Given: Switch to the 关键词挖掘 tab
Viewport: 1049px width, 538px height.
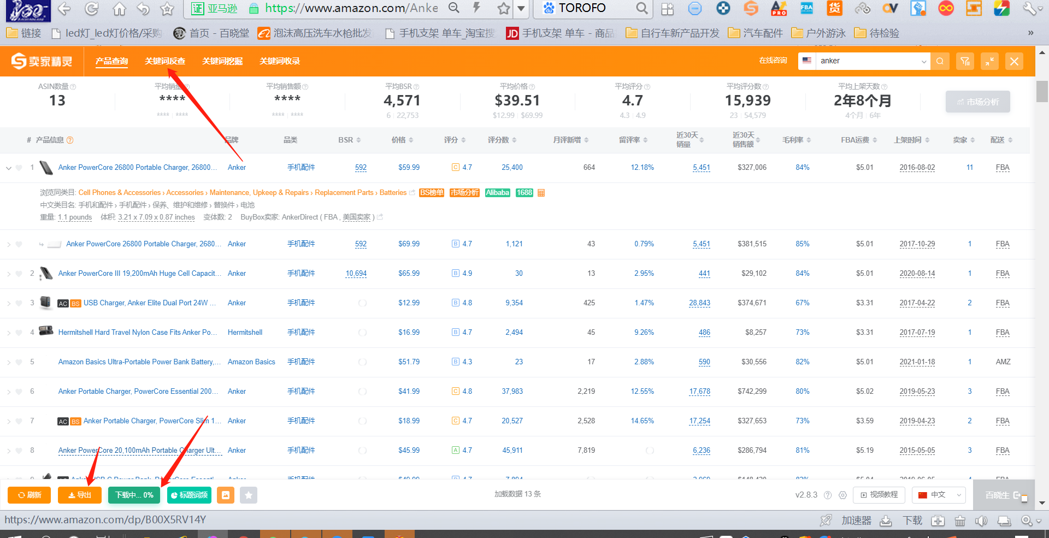Looking at the screenshot, I should tap(222, 61).
